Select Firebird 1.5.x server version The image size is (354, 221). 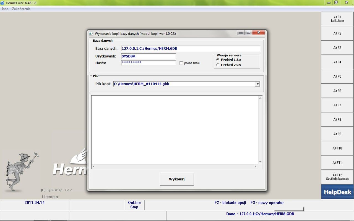218,60
